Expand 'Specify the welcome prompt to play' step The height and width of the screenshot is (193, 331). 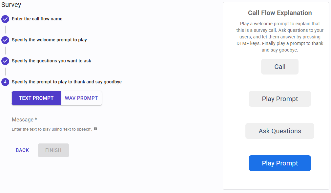tap(49, 40)
